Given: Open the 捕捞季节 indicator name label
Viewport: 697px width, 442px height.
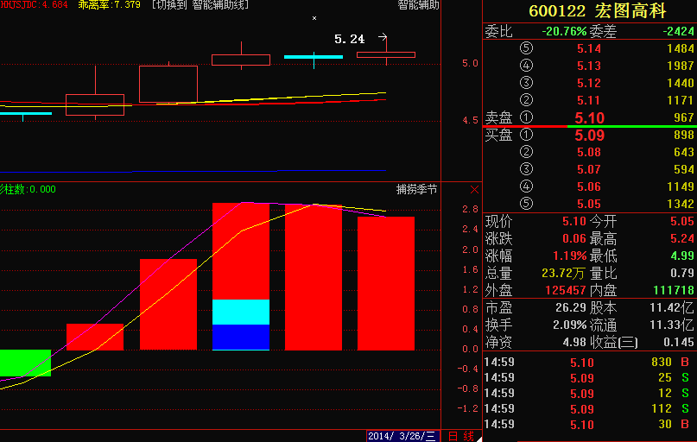Looking at the screenshot, I should [x=416, y=189].
